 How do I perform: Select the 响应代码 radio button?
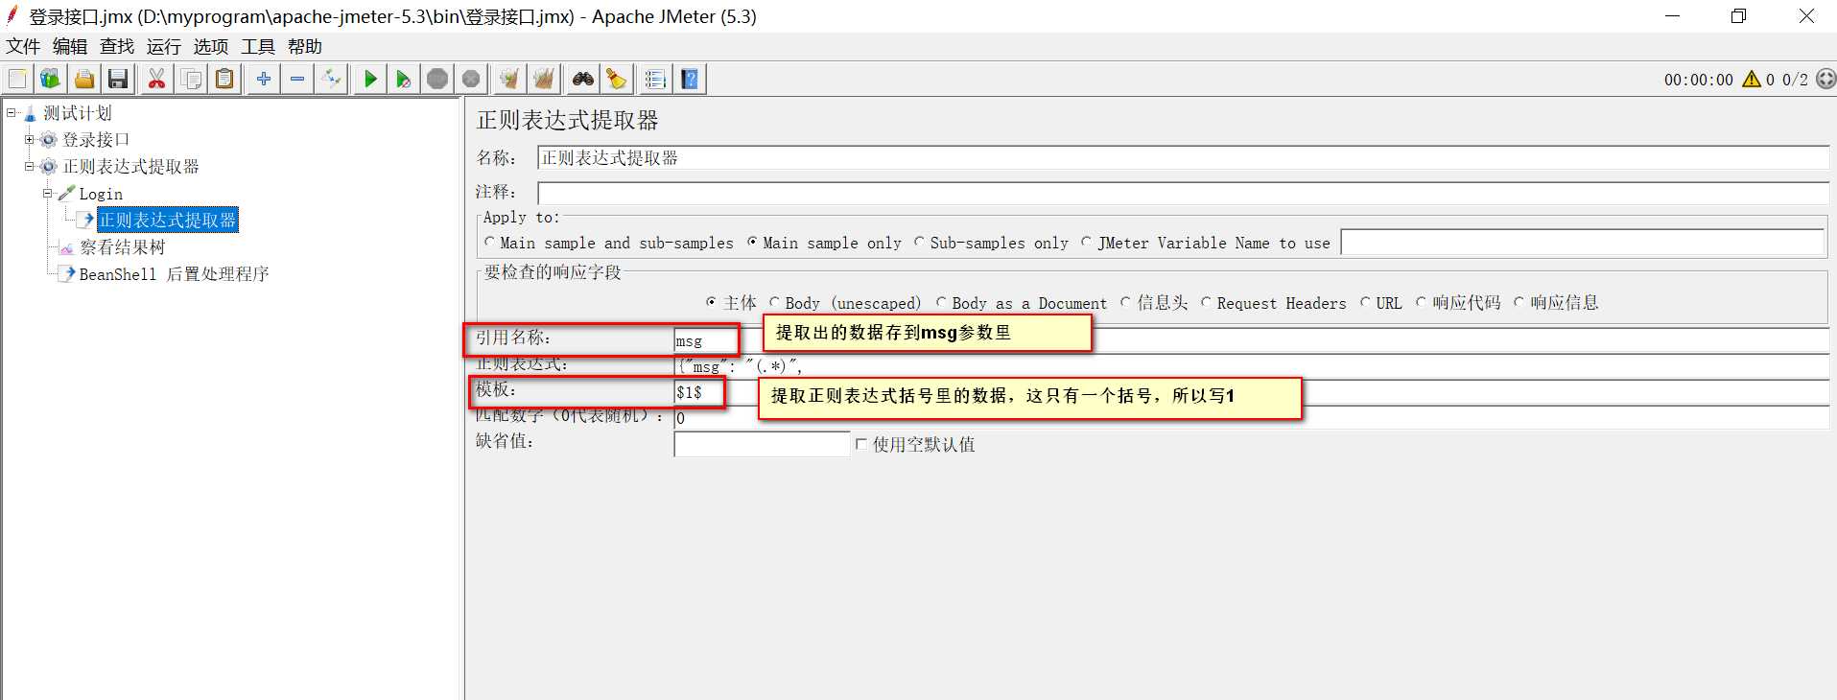[1423, 302]
